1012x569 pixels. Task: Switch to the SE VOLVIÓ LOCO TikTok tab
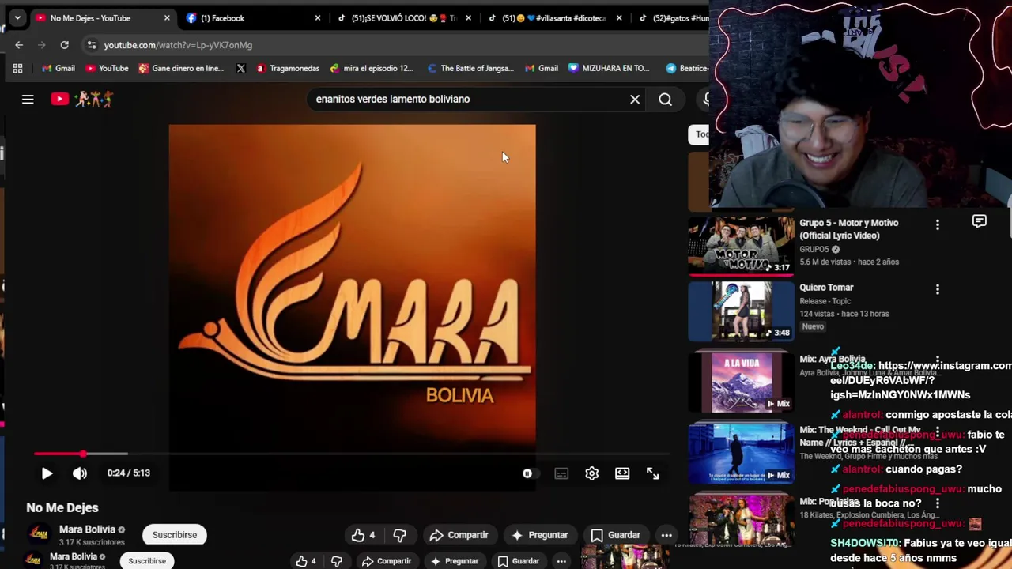pos(403,18)
